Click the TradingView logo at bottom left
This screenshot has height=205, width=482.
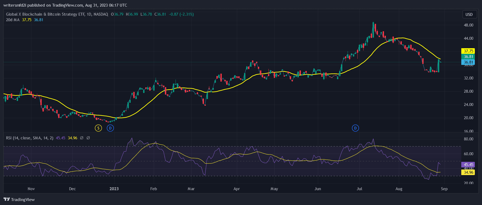point(19,199)
